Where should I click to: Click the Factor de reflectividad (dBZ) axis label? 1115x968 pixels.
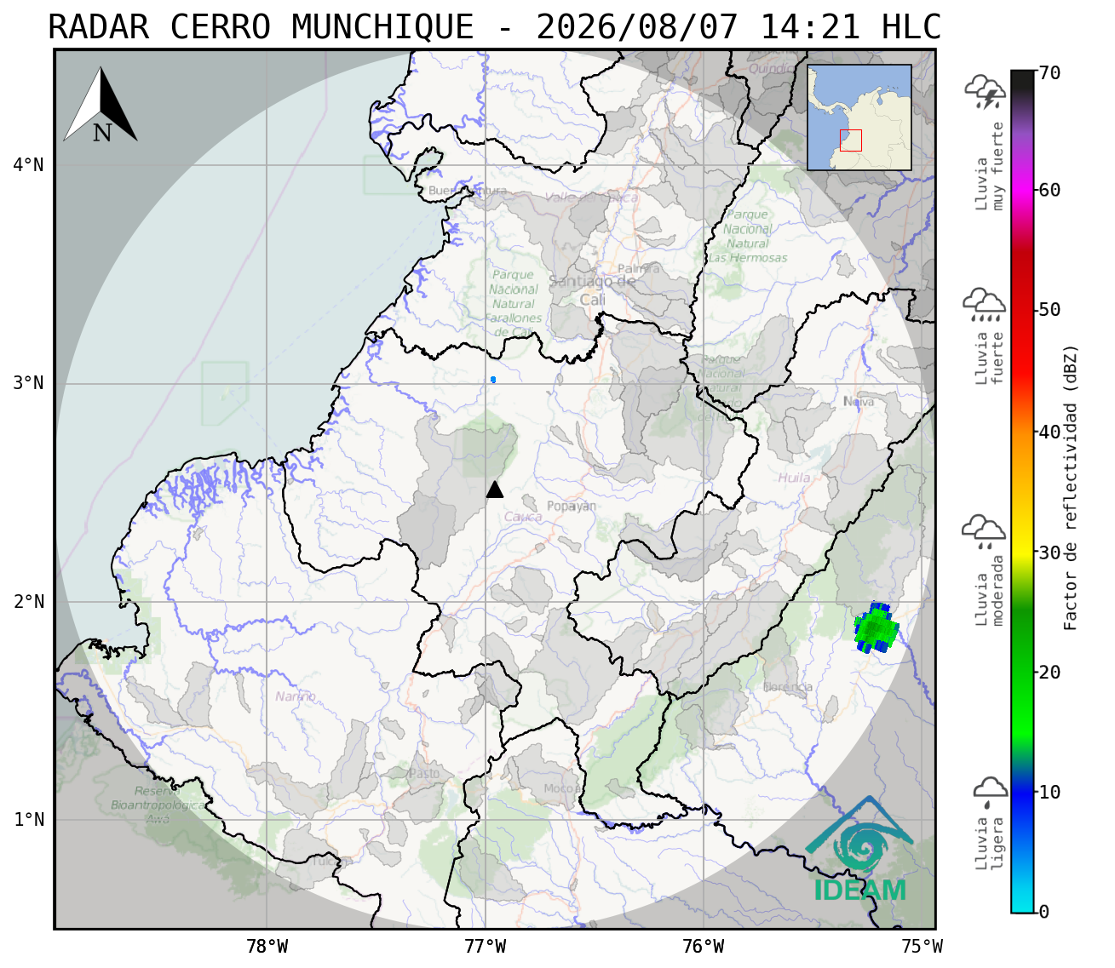pos(1071,487)
